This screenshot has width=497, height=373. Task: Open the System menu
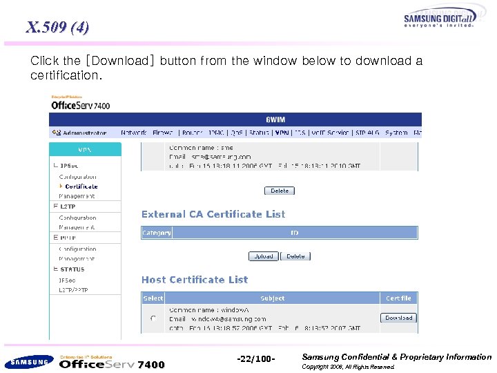tap(396, 133)
